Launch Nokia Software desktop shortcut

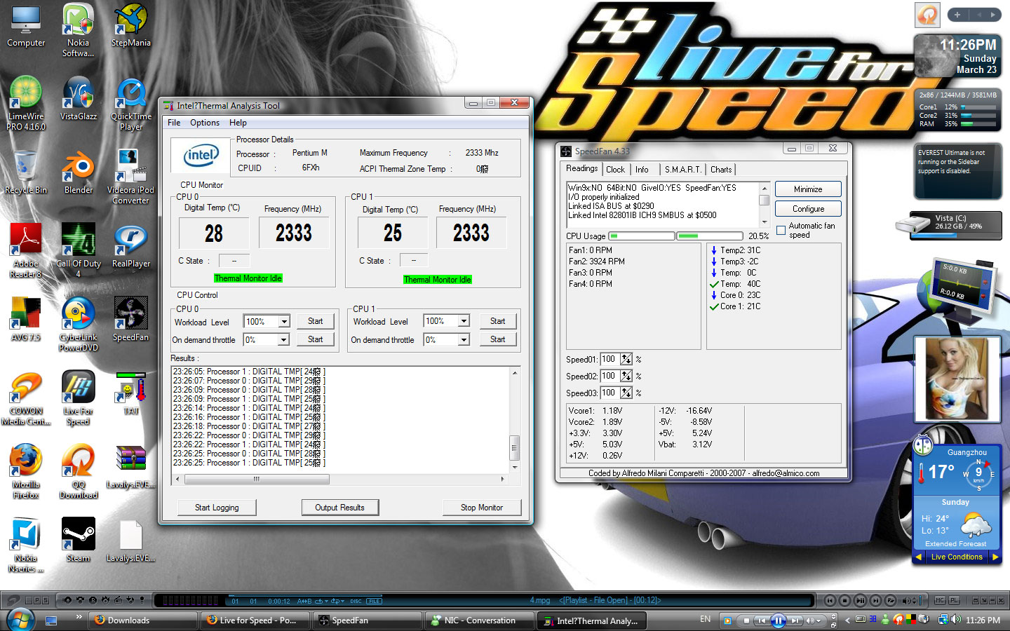[x=79, y=30]
